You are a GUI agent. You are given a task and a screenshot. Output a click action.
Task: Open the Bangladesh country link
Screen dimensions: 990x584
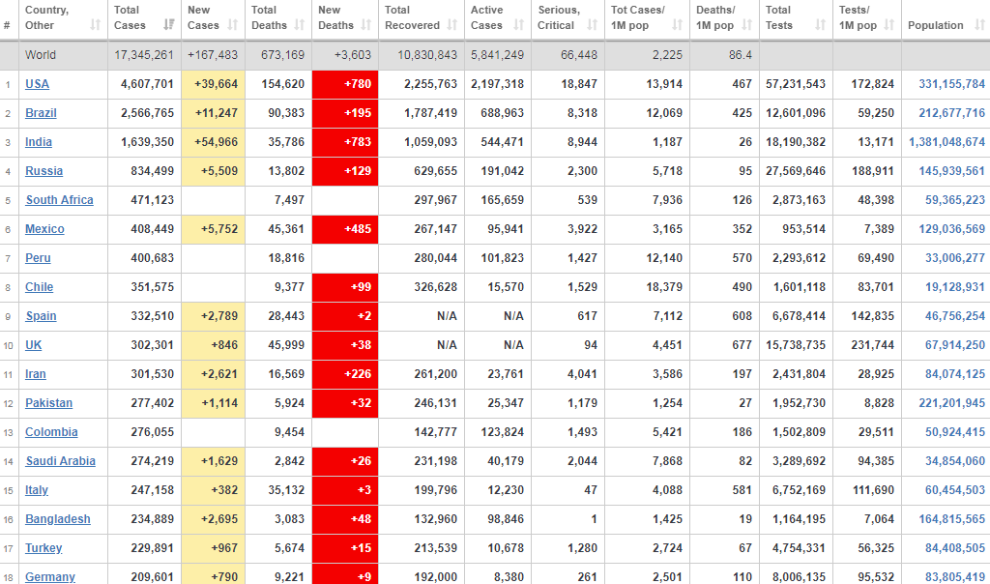pyautogui.click(x=57, y=519)
